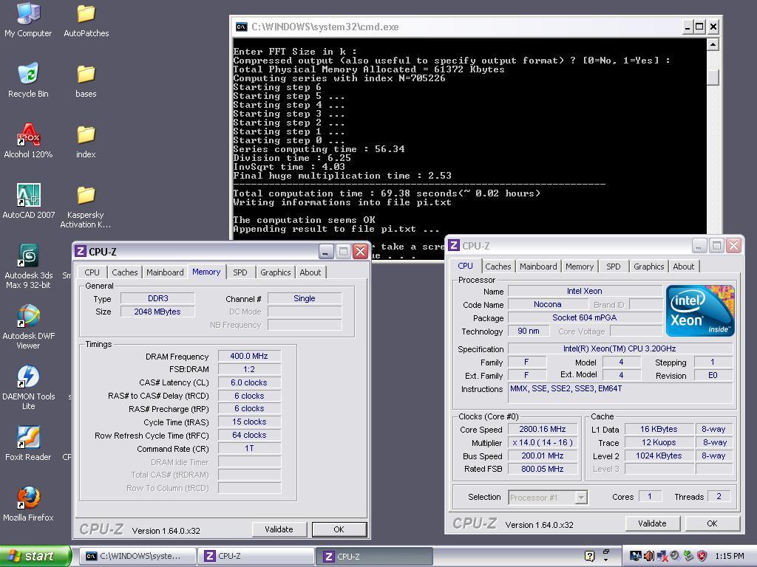Click the DRAM Frequency 400.0 MHz field

tap(249, 357)
